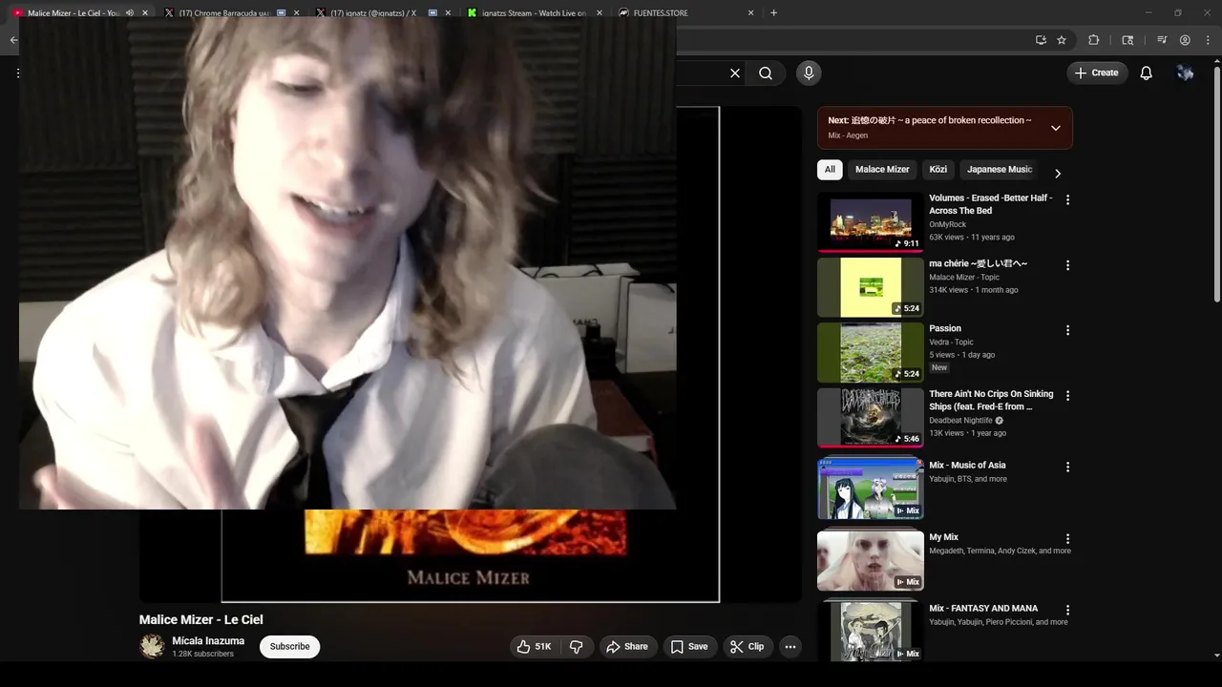The image size is (1222, 687).
Task: Open Micala Inazuma channel name link
Action: pos(208,641)
